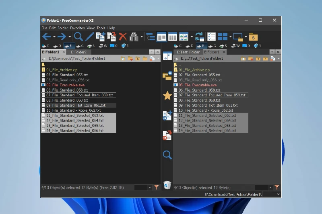Open the left panel tab list dropdown
This screenshot has height=214, width=322.
click(x=152, y=52)
